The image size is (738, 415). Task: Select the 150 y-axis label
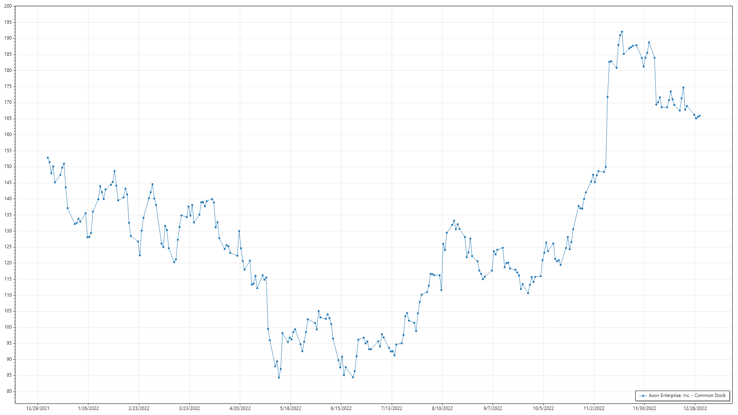pos(8,167)
